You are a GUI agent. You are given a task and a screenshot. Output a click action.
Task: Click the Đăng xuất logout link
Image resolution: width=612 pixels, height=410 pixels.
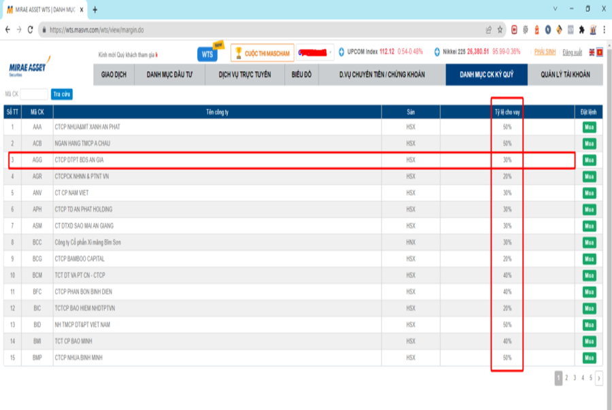coord(572,52)
